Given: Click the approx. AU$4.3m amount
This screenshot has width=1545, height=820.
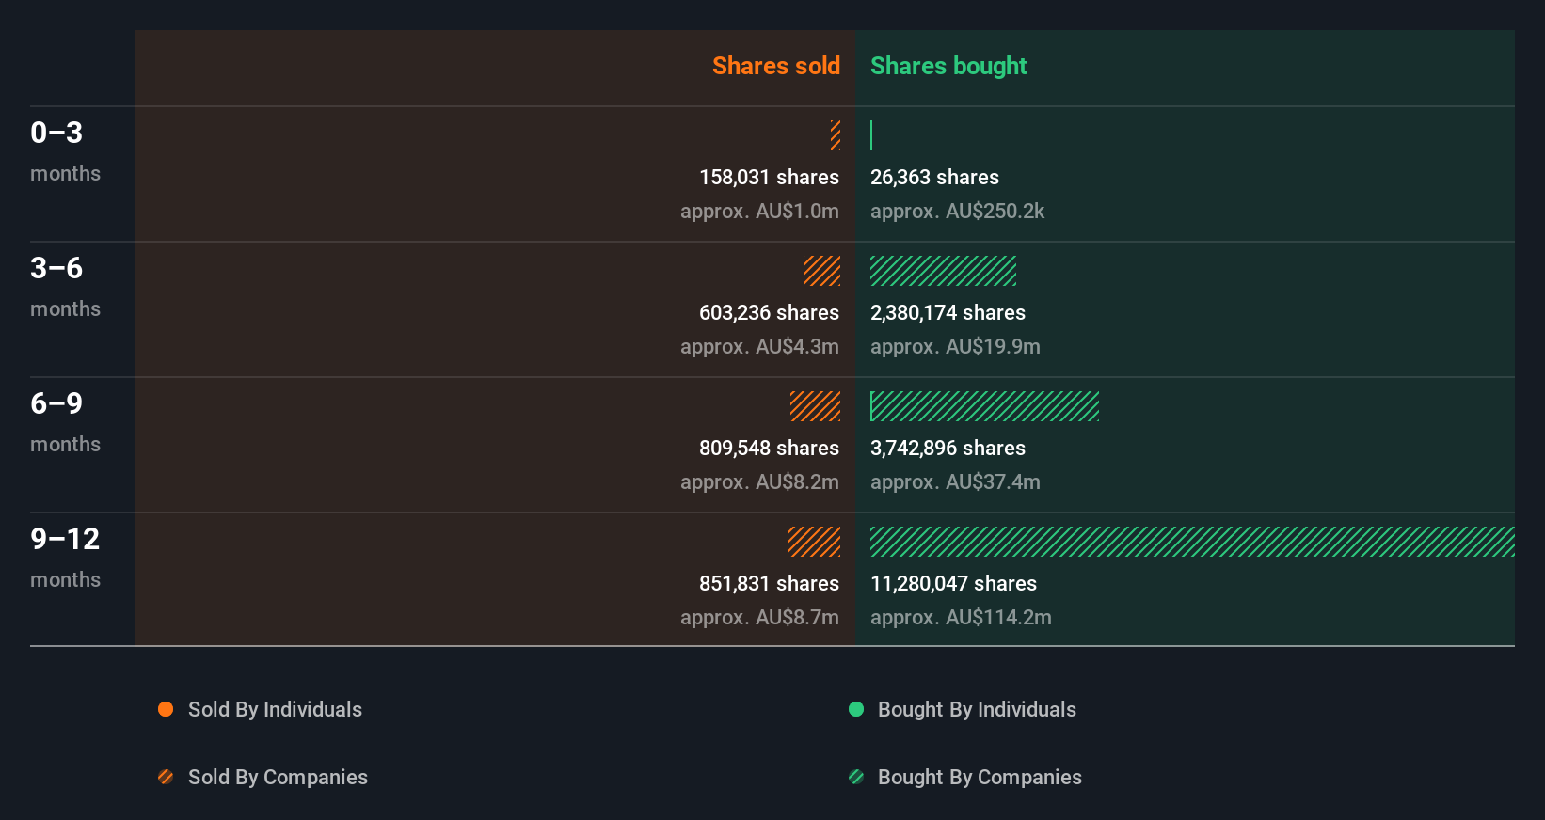Looking at the screenshot, I should coord(759,347).
